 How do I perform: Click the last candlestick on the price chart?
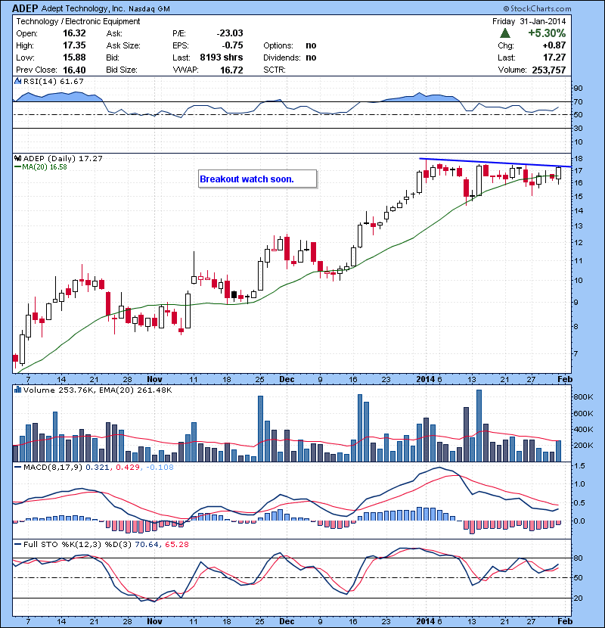[x=559, y=175]
